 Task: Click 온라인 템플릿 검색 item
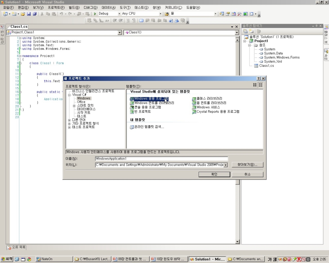(x=147, y=127)
